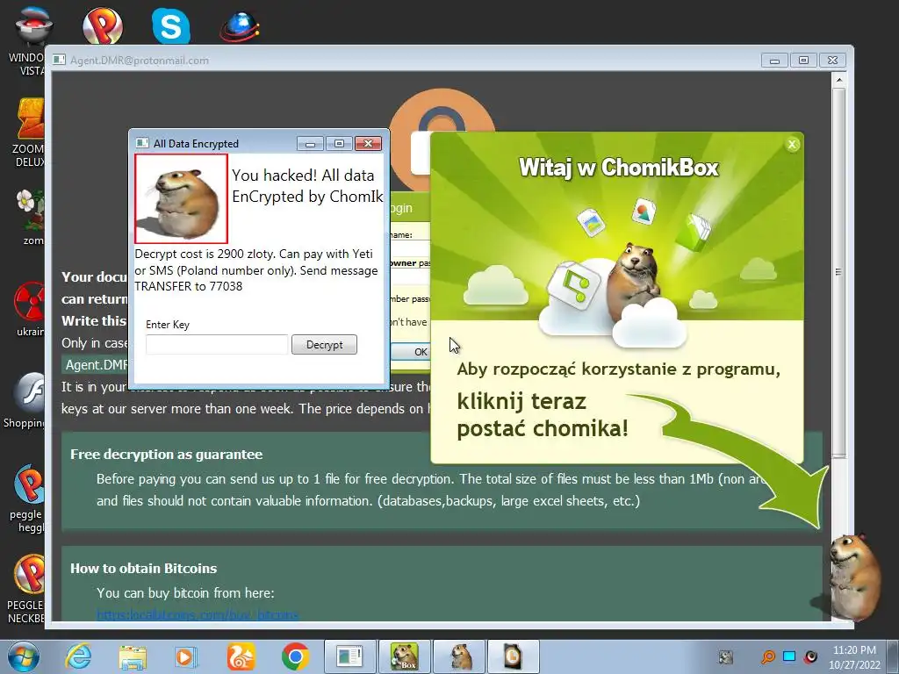Switch to hamster ransomware window taskbar item
Screen dimensions: 899x674
pos(459,656)
